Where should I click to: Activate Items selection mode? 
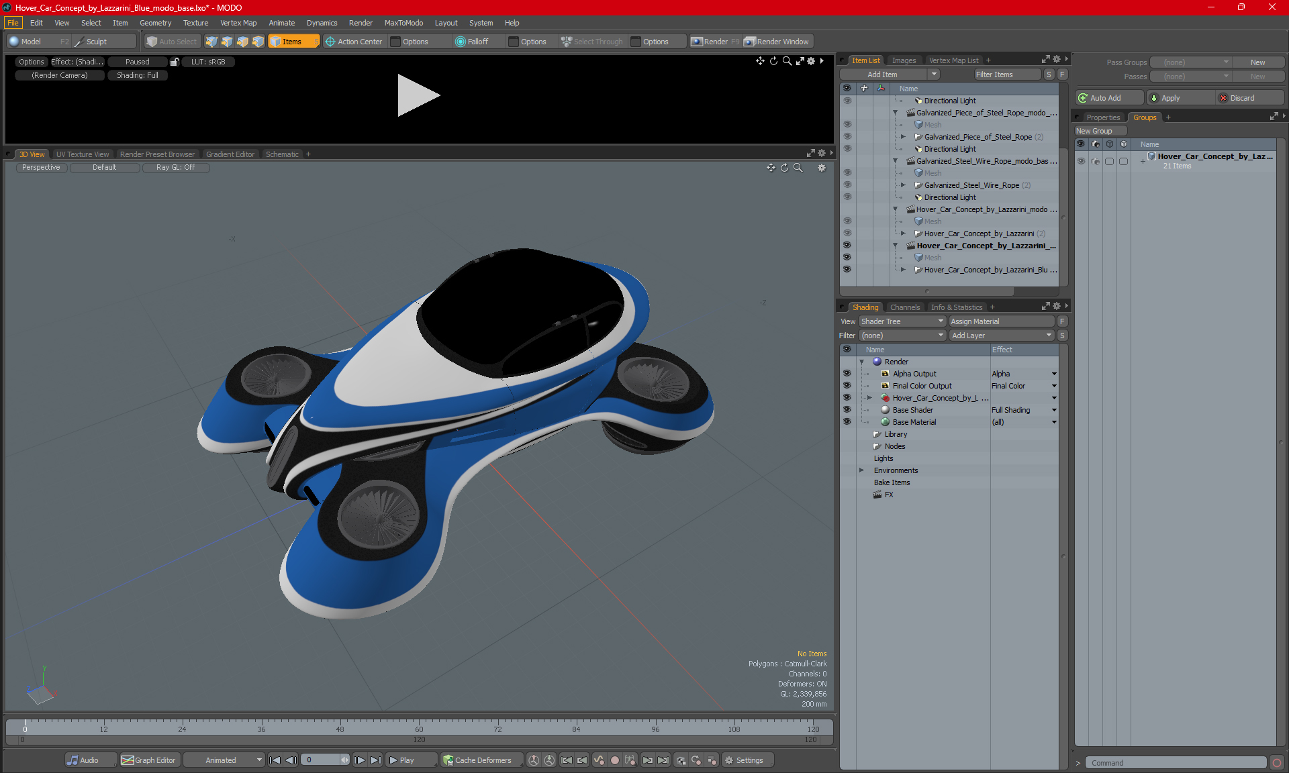click(x=293, y=42)
